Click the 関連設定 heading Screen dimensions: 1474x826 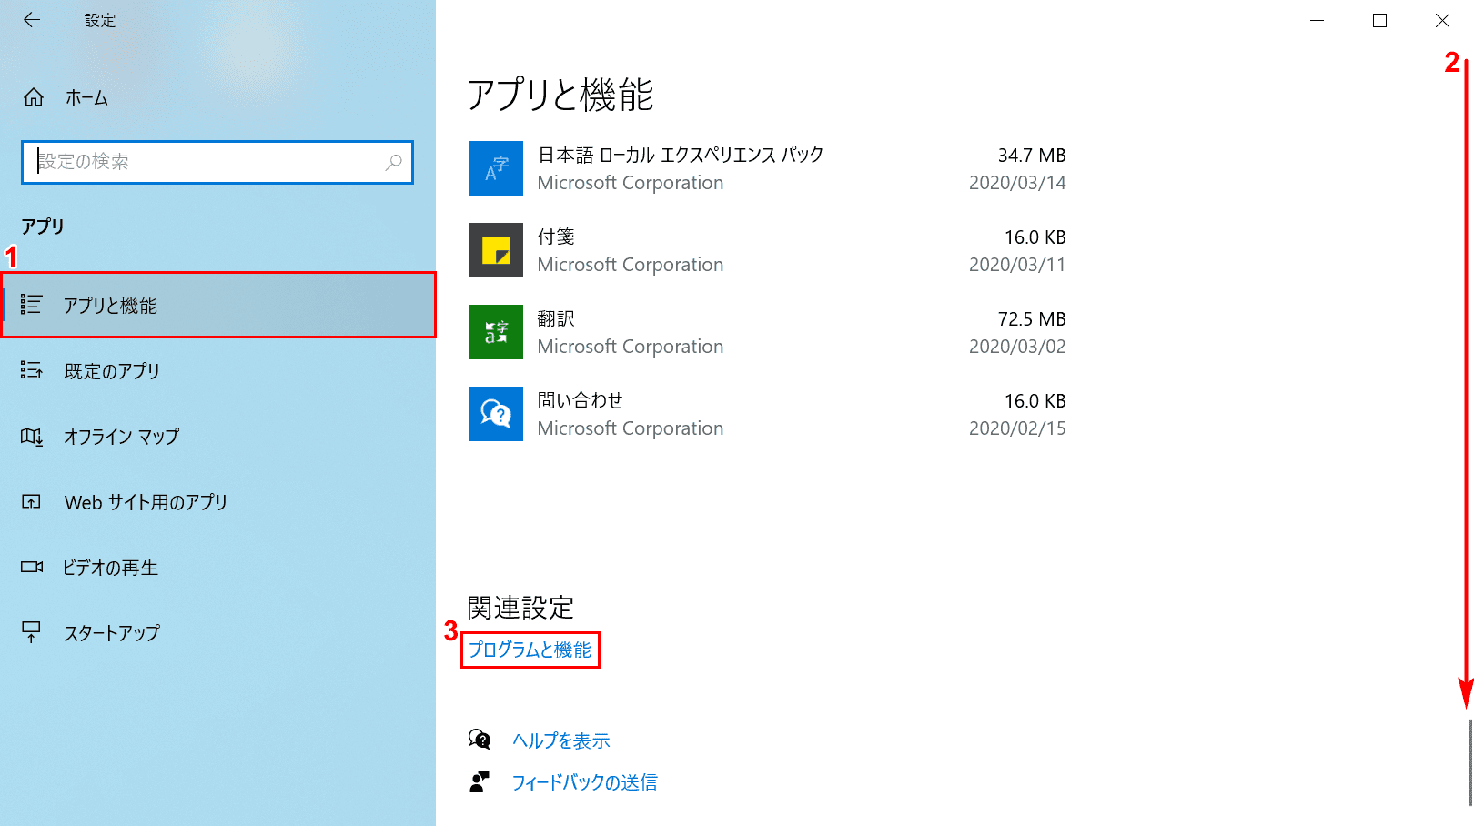tap(520, 607)
